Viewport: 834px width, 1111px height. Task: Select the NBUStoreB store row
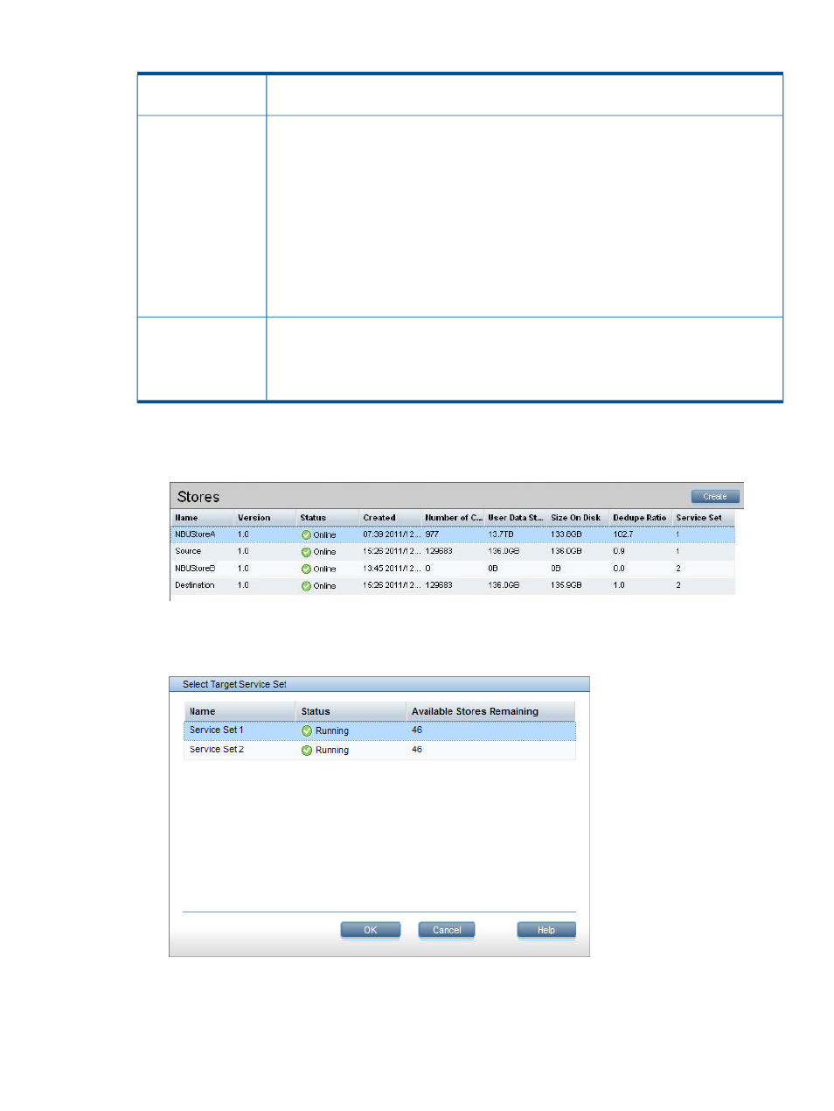(453, 569)
